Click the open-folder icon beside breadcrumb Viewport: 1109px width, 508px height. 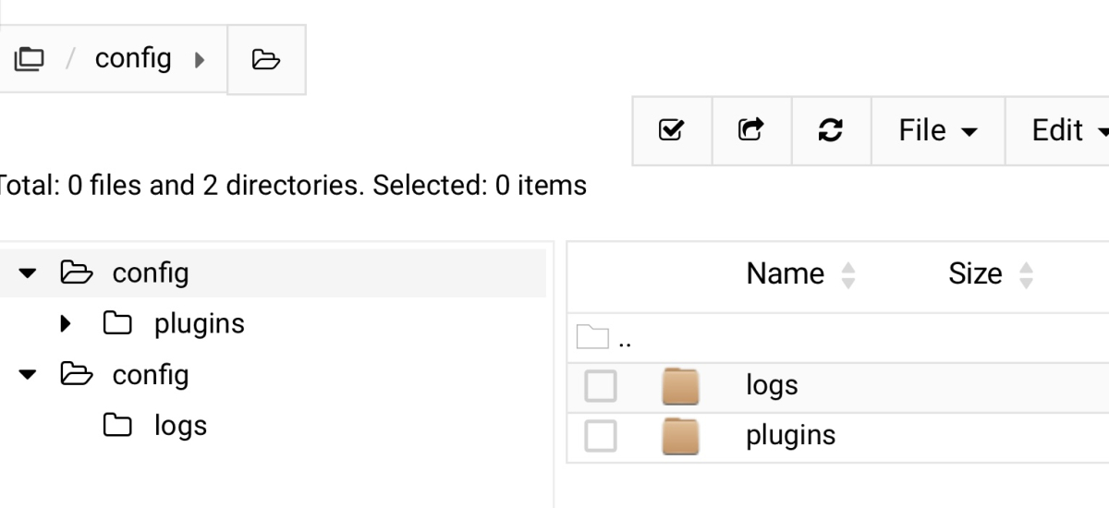pos(266,60)
